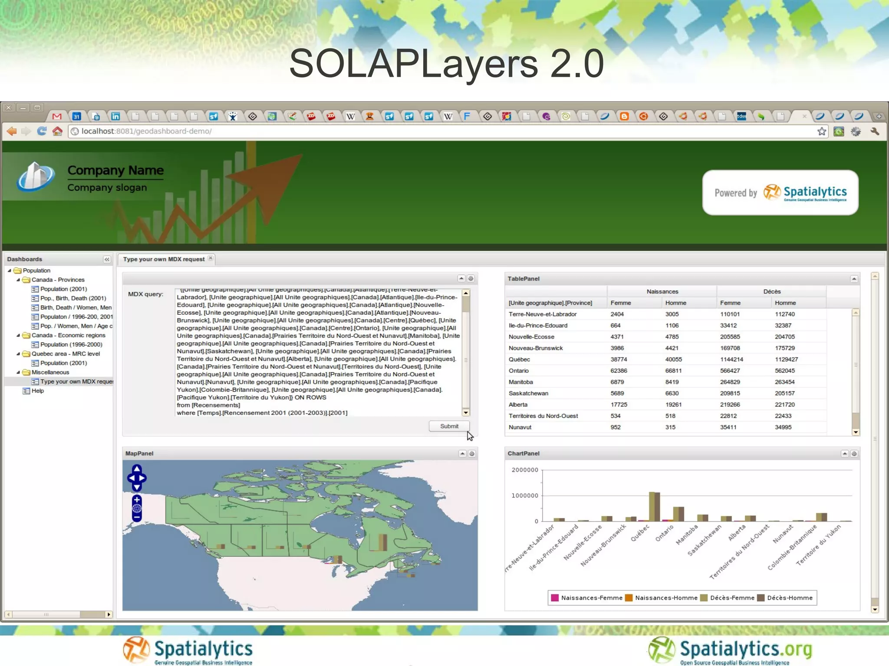Viewport: 889px width, 666px height.
Task: Open MDX query panel settings gear
Action: coord(471,278)
